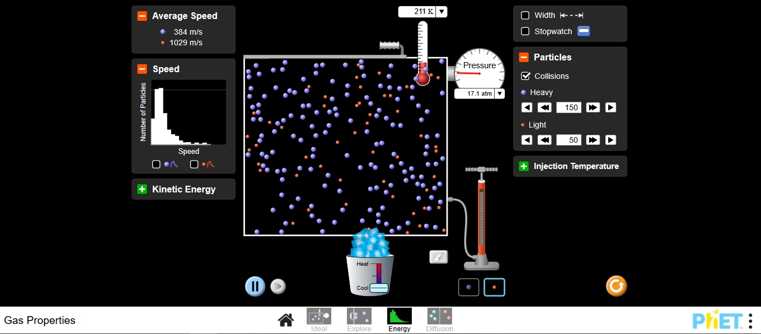Enable the Width checkbox
The image size is (761, 334).
click(525, 16)
